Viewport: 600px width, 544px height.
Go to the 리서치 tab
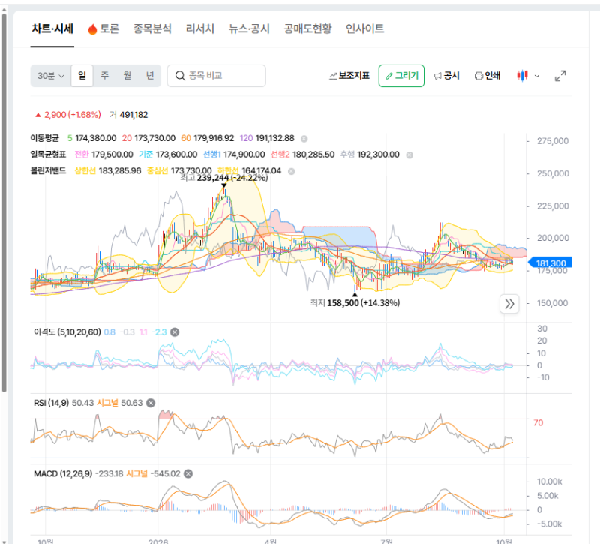[x=199, y=29]
